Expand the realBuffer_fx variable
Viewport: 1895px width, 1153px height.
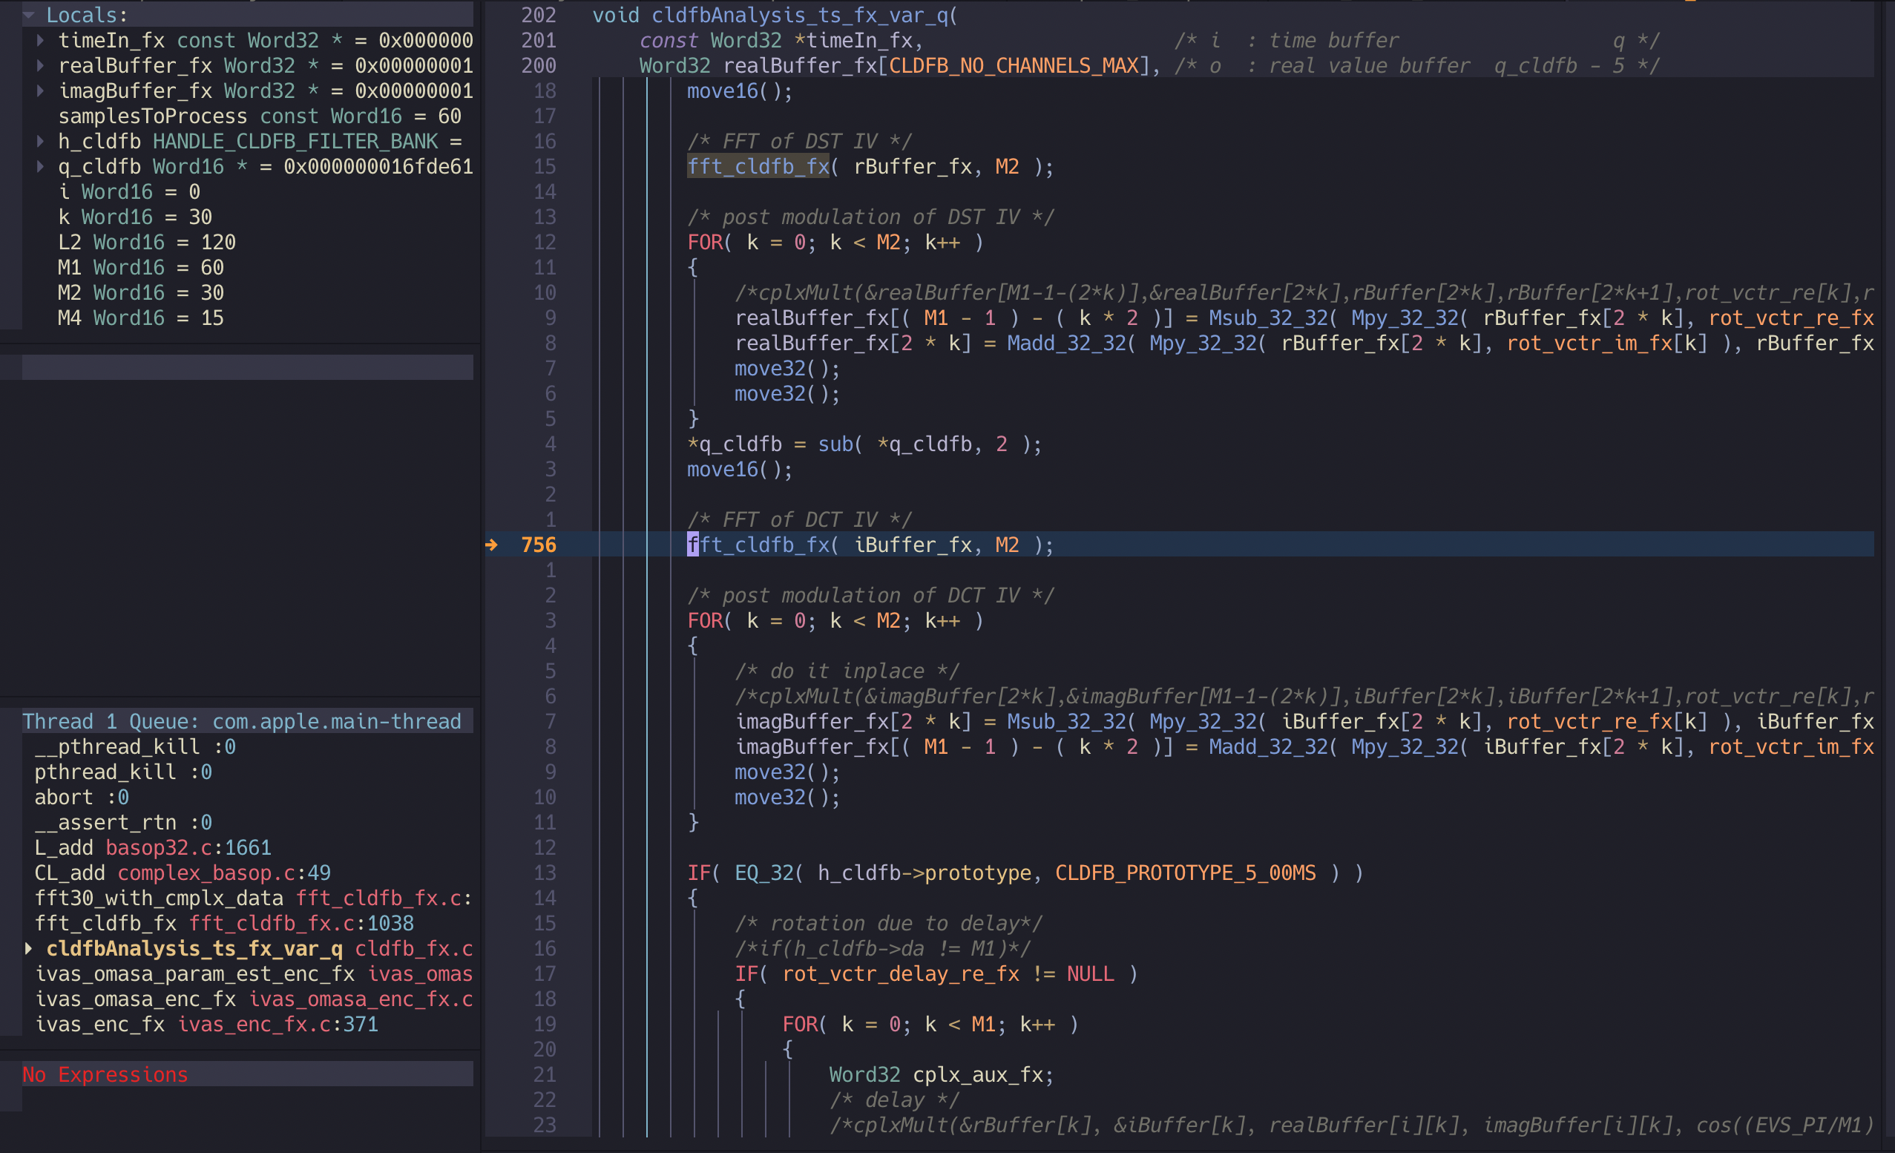click(x=40, y=65)
